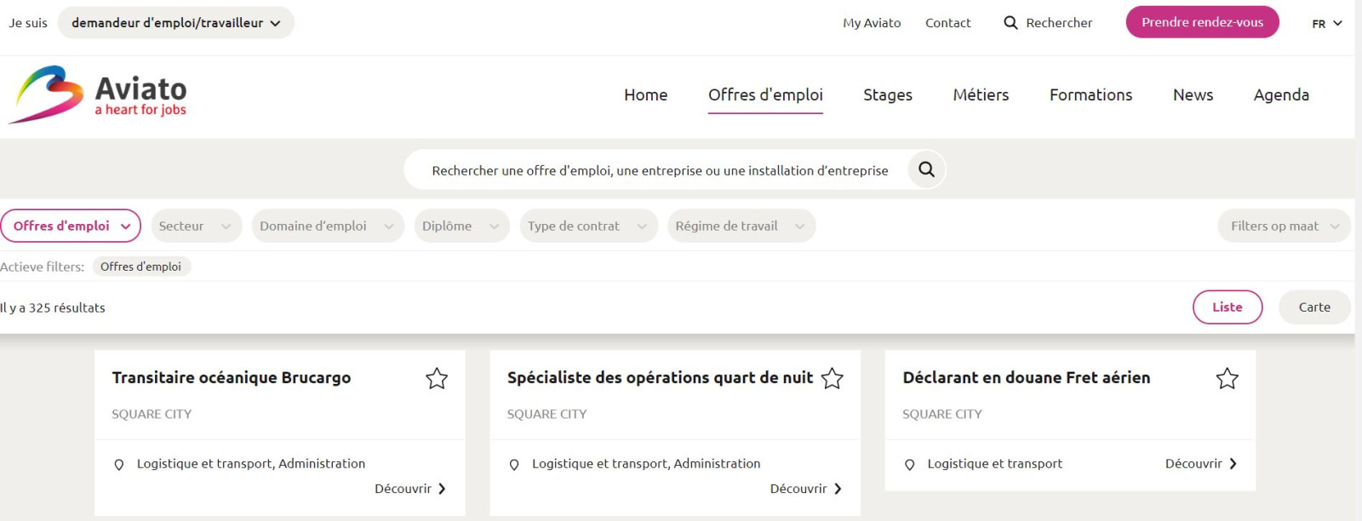The image size is (1362, 521).
Task: Click SQUARE CITY under Déclarant en douane
Action: pos(942,415)
